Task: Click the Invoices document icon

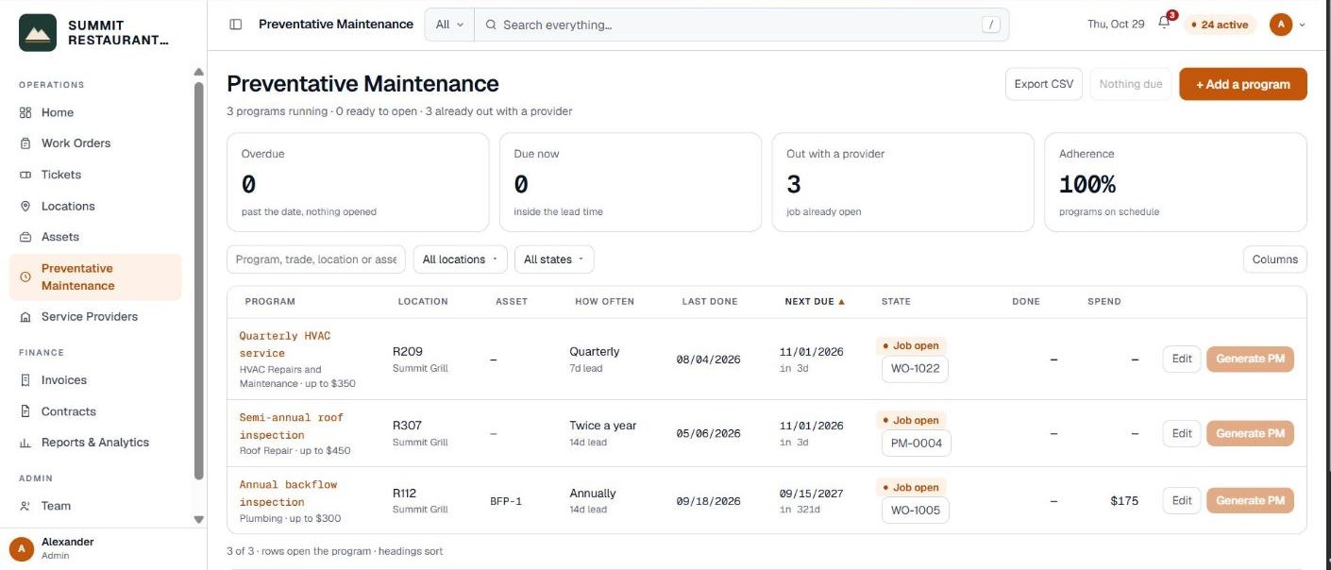Action: click(x=25, y=380)
